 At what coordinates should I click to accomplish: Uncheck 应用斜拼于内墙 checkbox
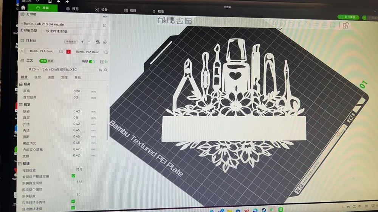[x=73, y=201]
